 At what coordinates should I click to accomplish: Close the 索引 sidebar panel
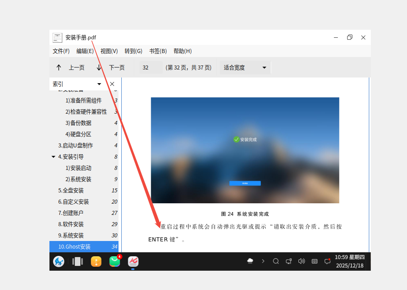(112, 84)
